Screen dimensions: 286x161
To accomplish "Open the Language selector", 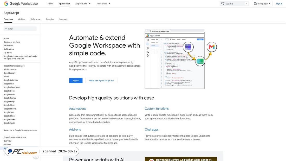I will pos(262,4).
